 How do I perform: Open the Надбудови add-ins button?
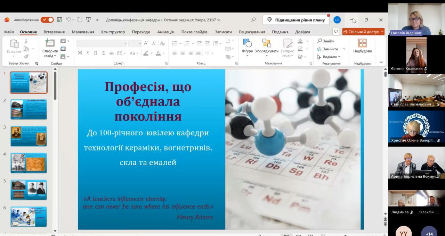pos(363,46)
